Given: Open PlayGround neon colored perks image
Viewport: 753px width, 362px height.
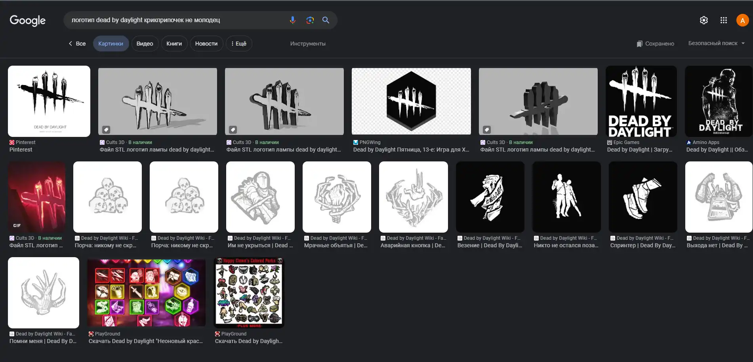Looking at the screenshot, I should click(146, 293).
